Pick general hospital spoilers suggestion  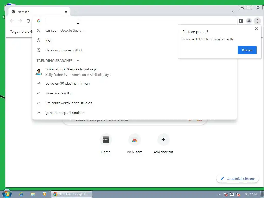135,113
